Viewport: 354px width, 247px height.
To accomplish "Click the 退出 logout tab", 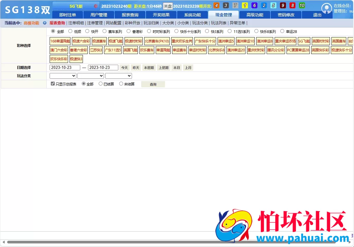I will click(x=317, y=15).
